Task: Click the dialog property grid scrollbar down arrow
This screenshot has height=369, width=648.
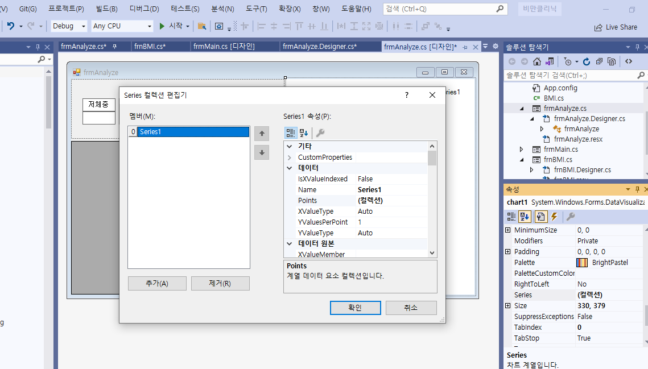Action: point(432,253)
